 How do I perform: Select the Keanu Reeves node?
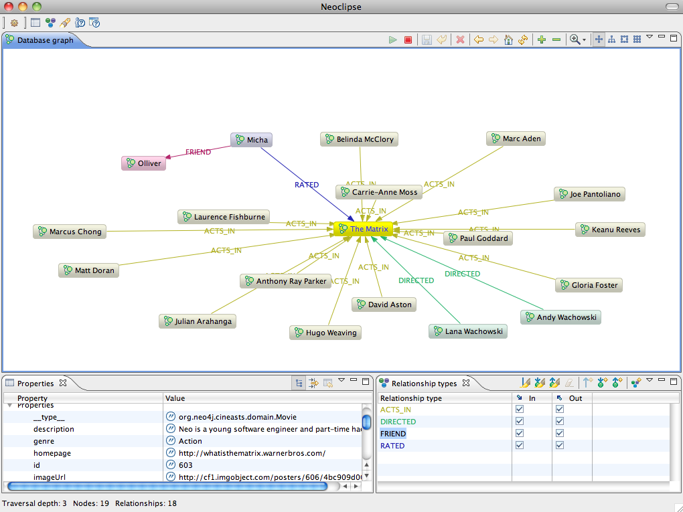click(610, 230)
